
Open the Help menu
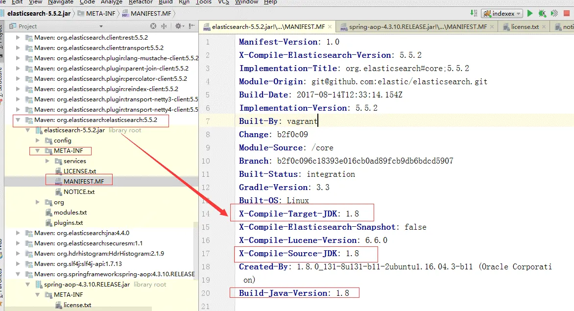(x=270, y=2)
